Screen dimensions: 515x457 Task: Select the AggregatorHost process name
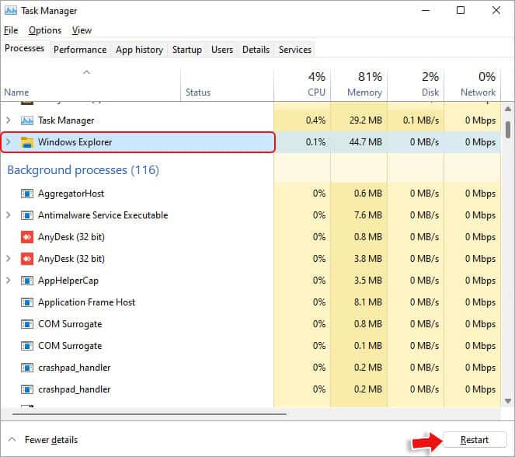tap(71, 194)
